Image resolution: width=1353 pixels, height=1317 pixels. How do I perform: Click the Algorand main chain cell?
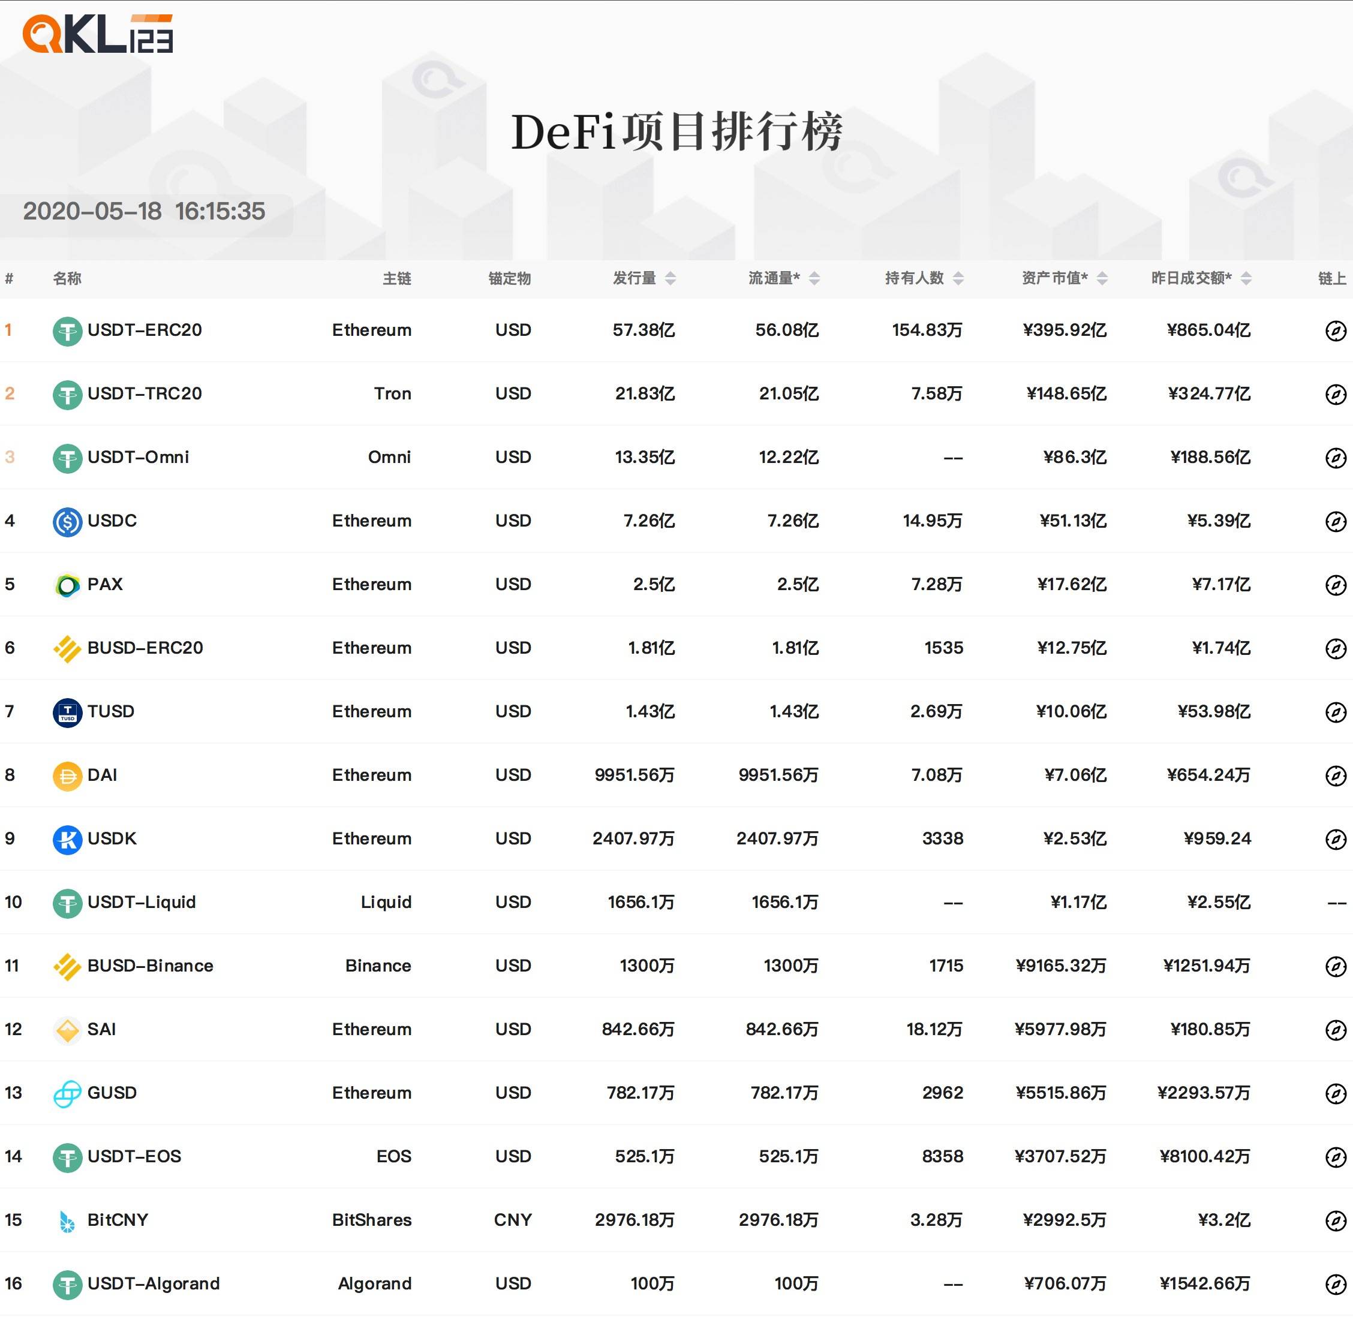[375, 1284]
